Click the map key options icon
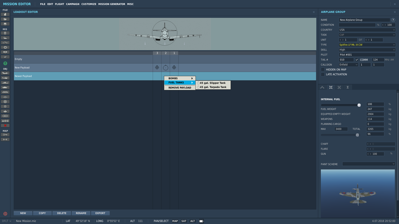Viewport: 399px width, 224px height. [5, 135]
